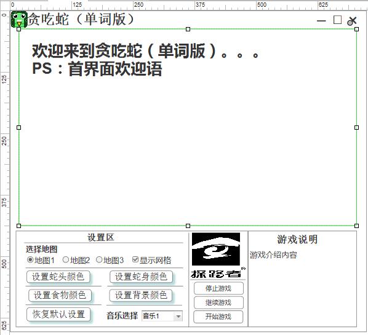Click the 继续游戏 button
This screenshot has width=368, height=335.
218,302
